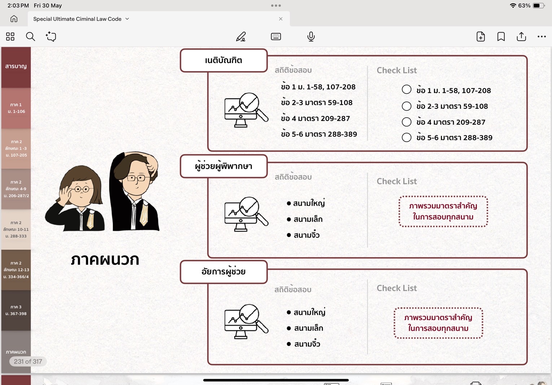Select สนามใหญ่ under อัยการผู้ช่วย

click(309, 312)
